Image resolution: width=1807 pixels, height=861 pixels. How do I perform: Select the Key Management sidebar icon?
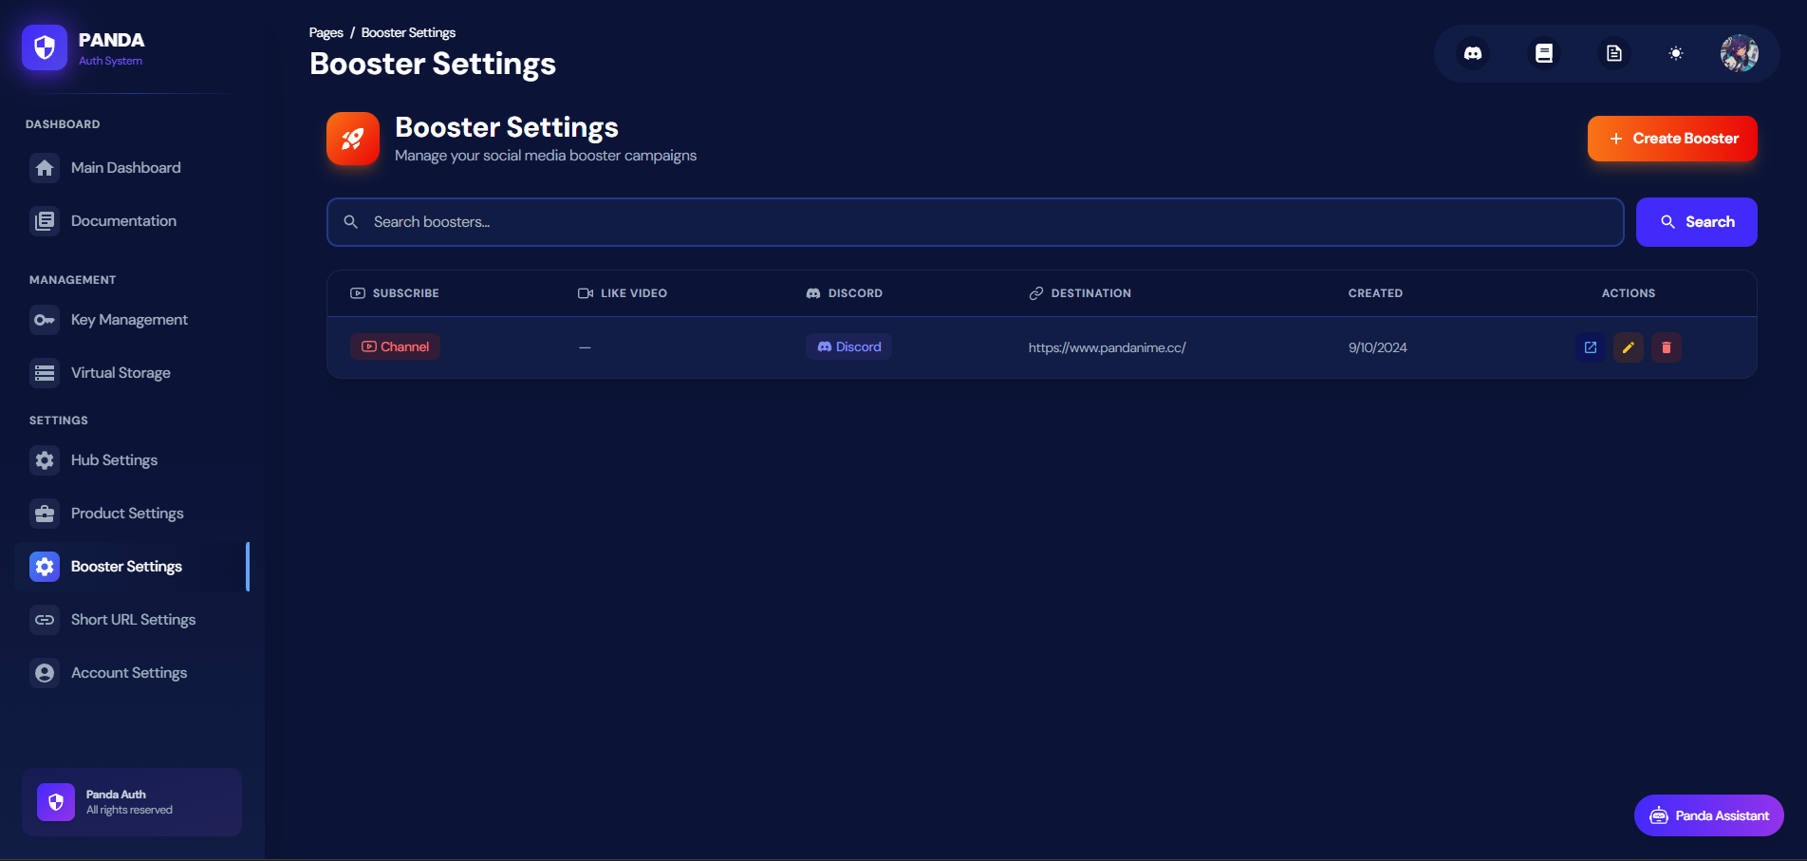click(x=44, y=320)
